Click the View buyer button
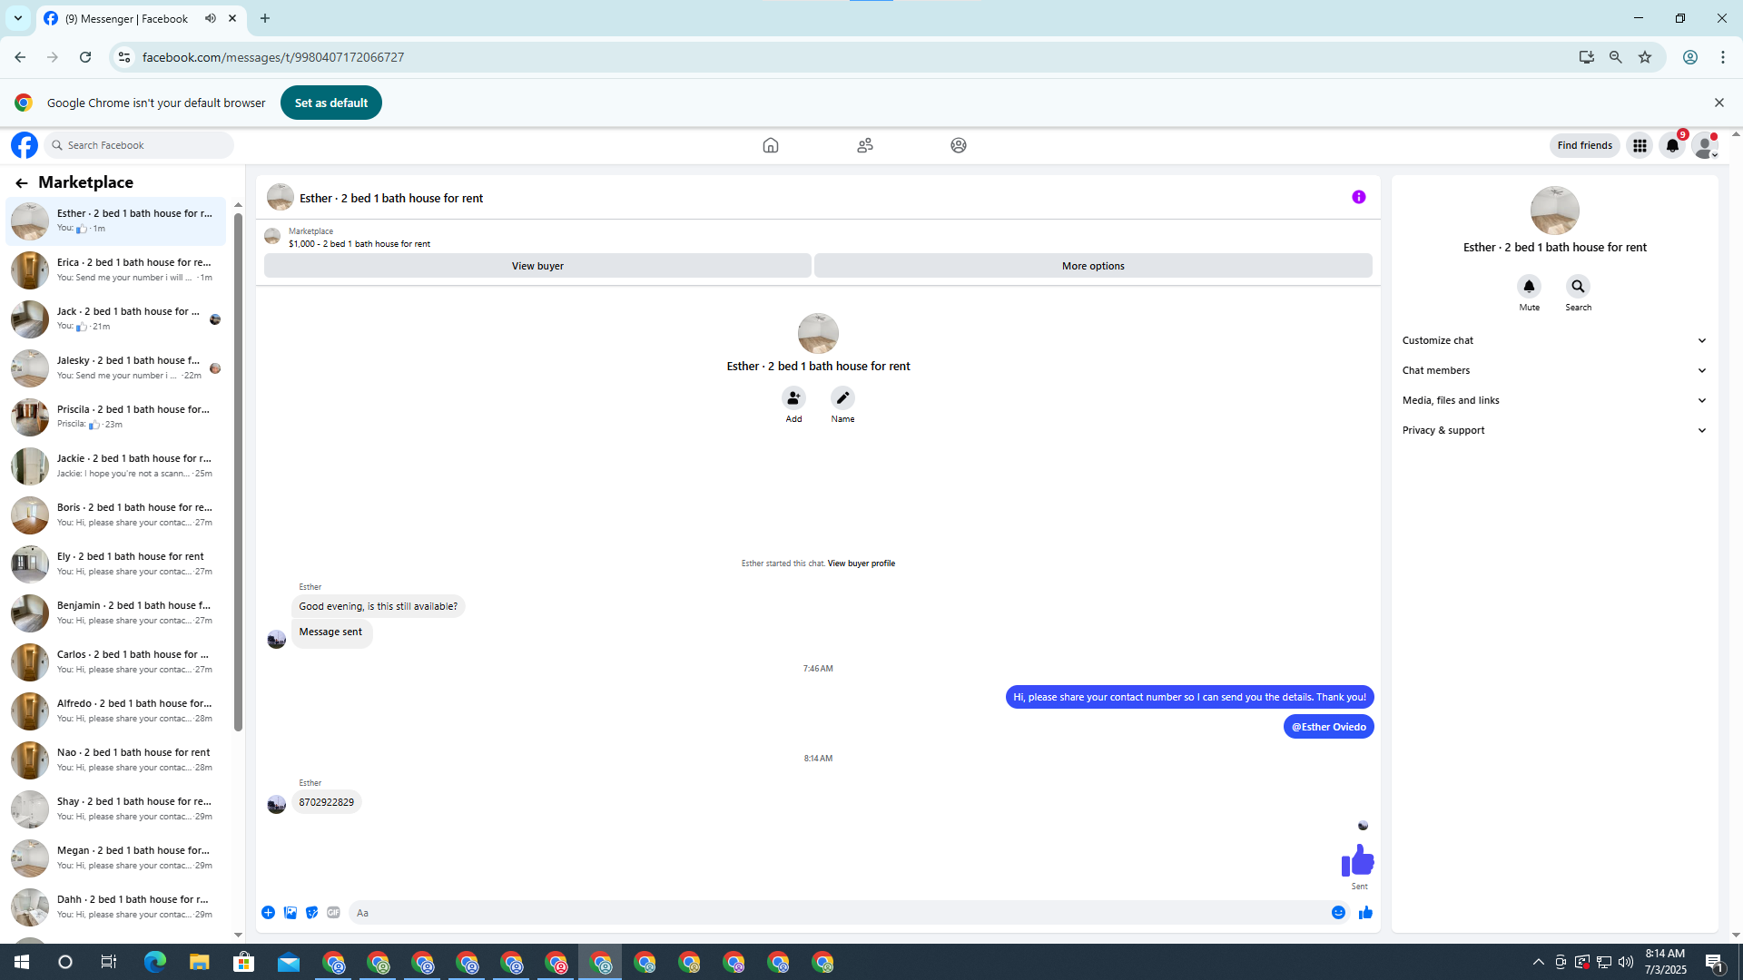The width and height of the screenshot is (1743, 980). tap(537, 266)
